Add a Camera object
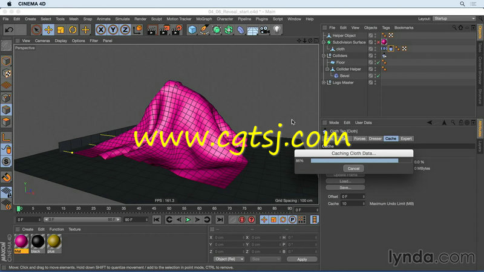This screenshot has width=484, height=272. tap(265, 30)
